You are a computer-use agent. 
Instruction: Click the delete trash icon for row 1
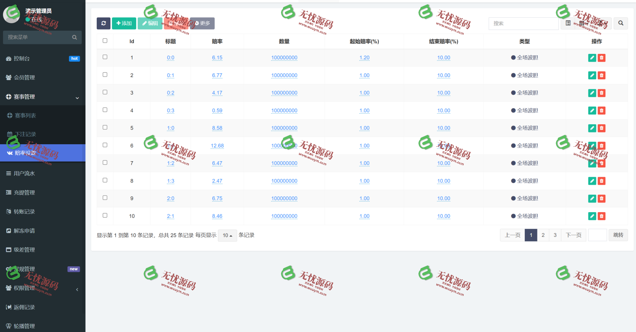click(602, 58)
